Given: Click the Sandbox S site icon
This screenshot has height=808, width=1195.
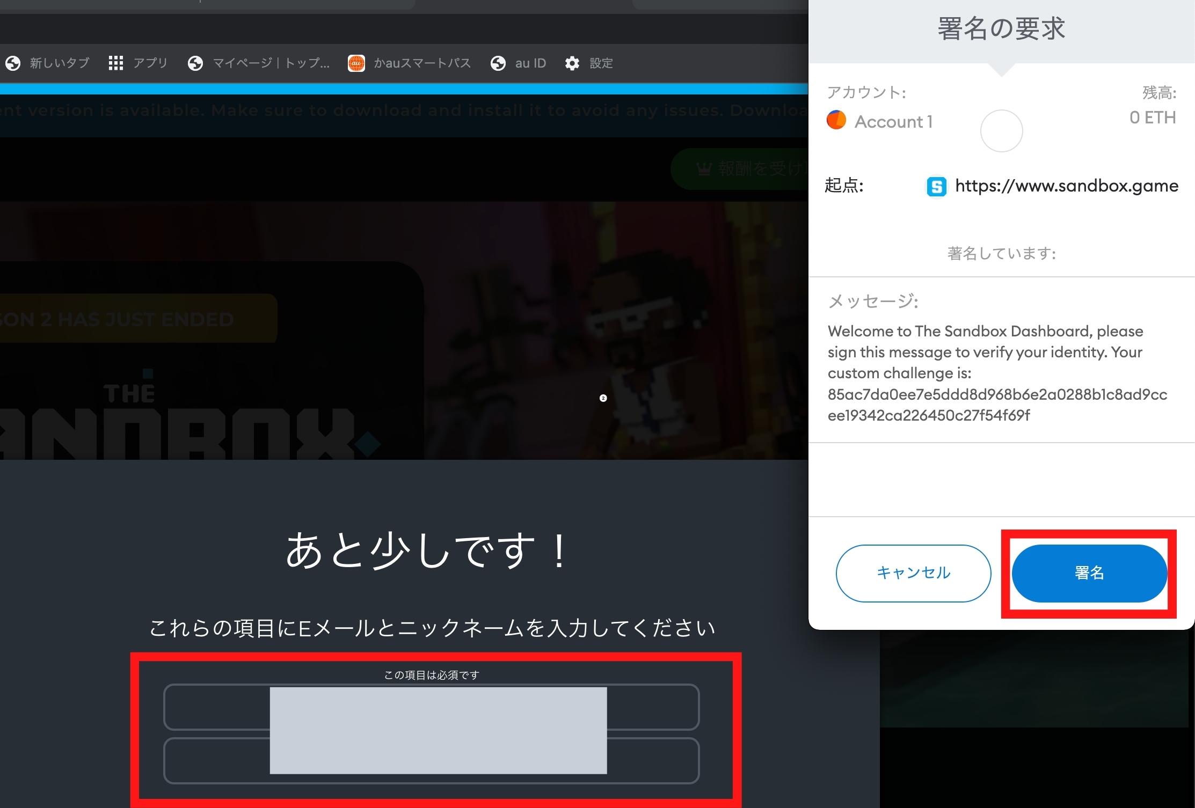Looking at the screenshot, I should click(937, 187).
